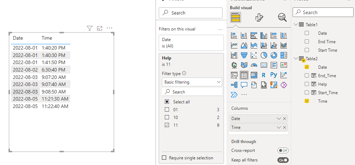Select the Filled map visual
Screen dimensions: 355x165
pos(244,65)
